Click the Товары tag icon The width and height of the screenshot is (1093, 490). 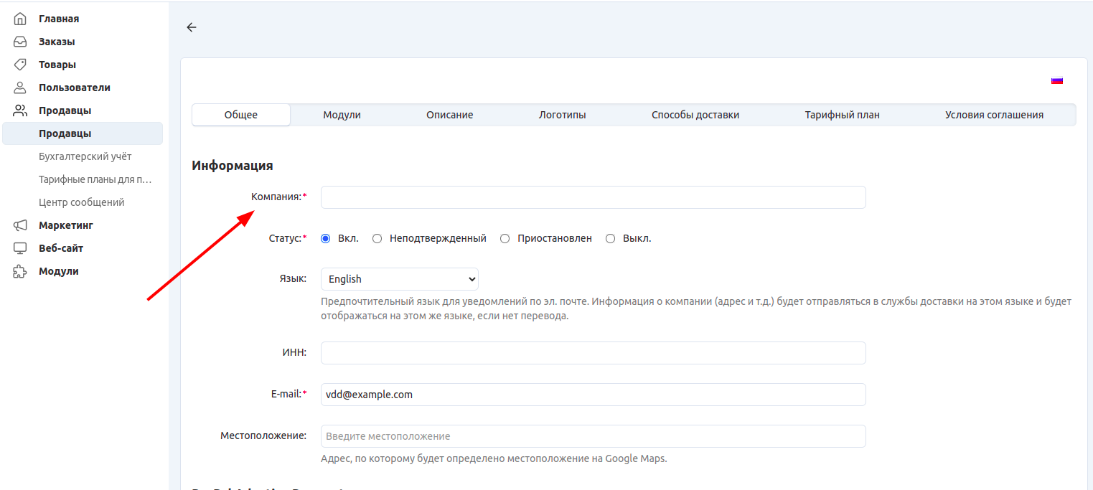20,65
